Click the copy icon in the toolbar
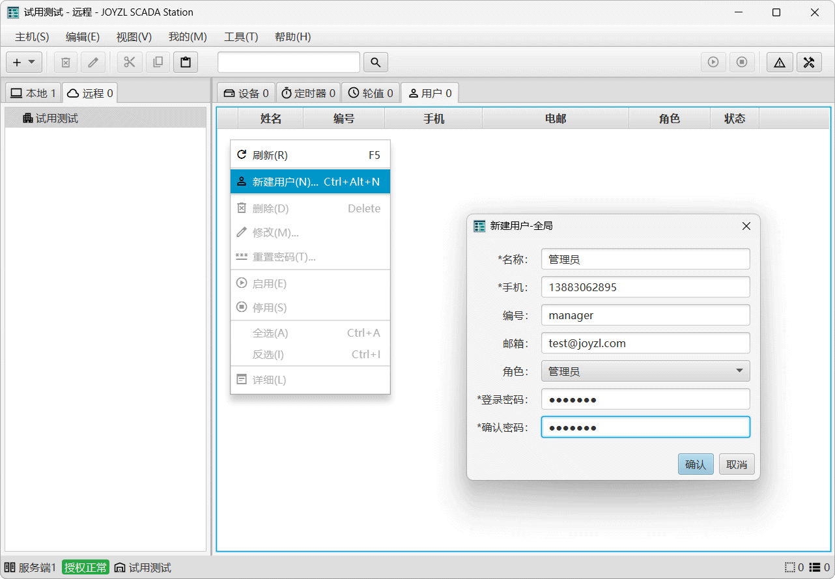The height and width of the screenshot is (579, 835). [158, 63]
